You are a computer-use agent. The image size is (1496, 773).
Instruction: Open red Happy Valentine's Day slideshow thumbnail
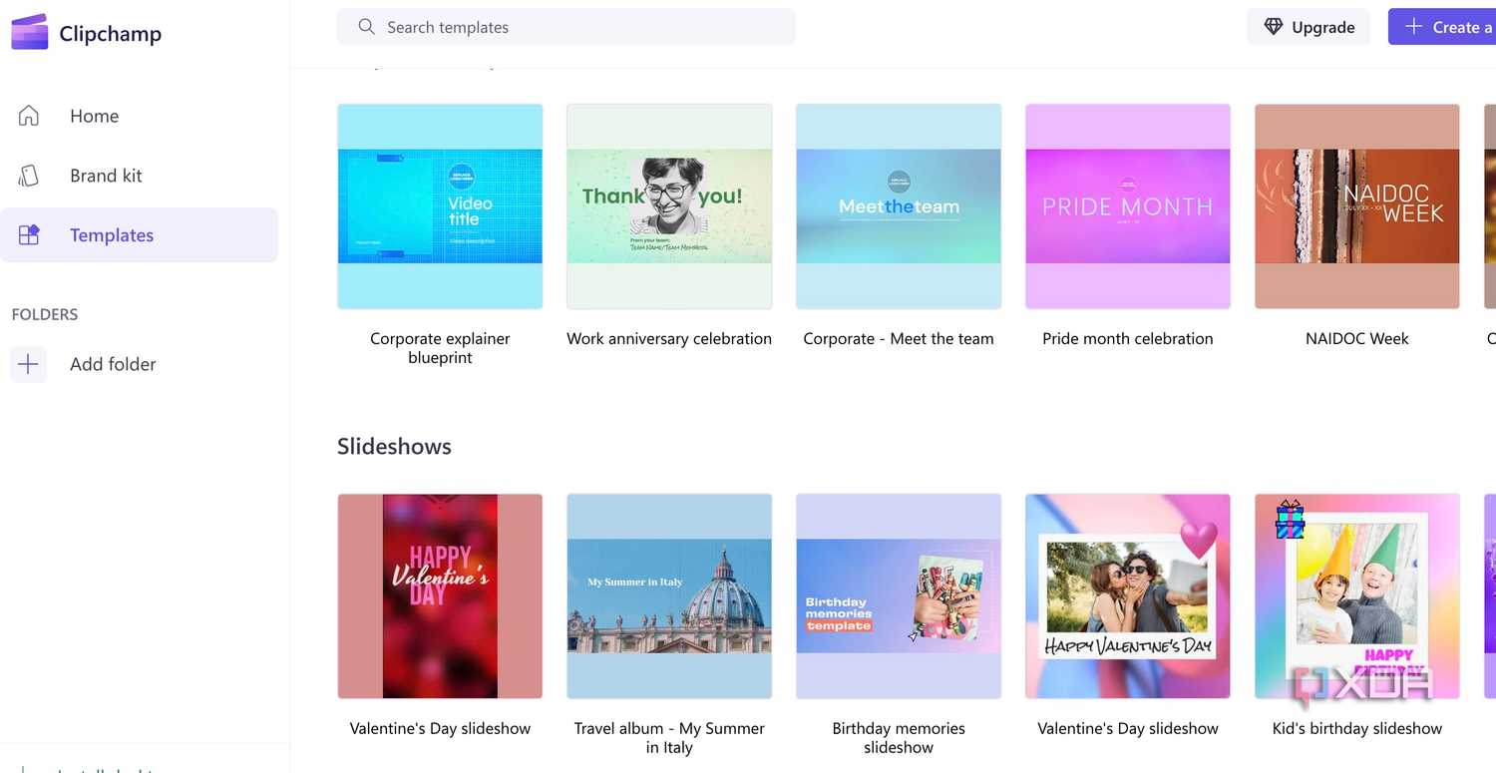(x=440, y=596)
